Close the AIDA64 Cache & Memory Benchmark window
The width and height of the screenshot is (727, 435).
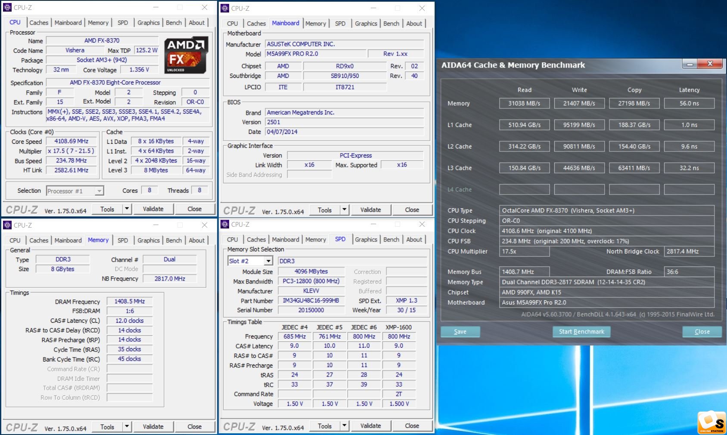click(710, 64)
